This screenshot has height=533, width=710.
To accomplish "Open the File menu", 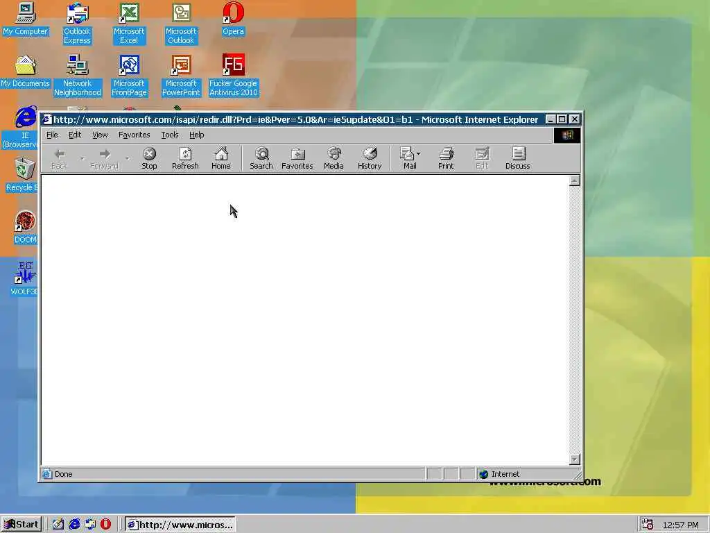I will tap(52, 135).
